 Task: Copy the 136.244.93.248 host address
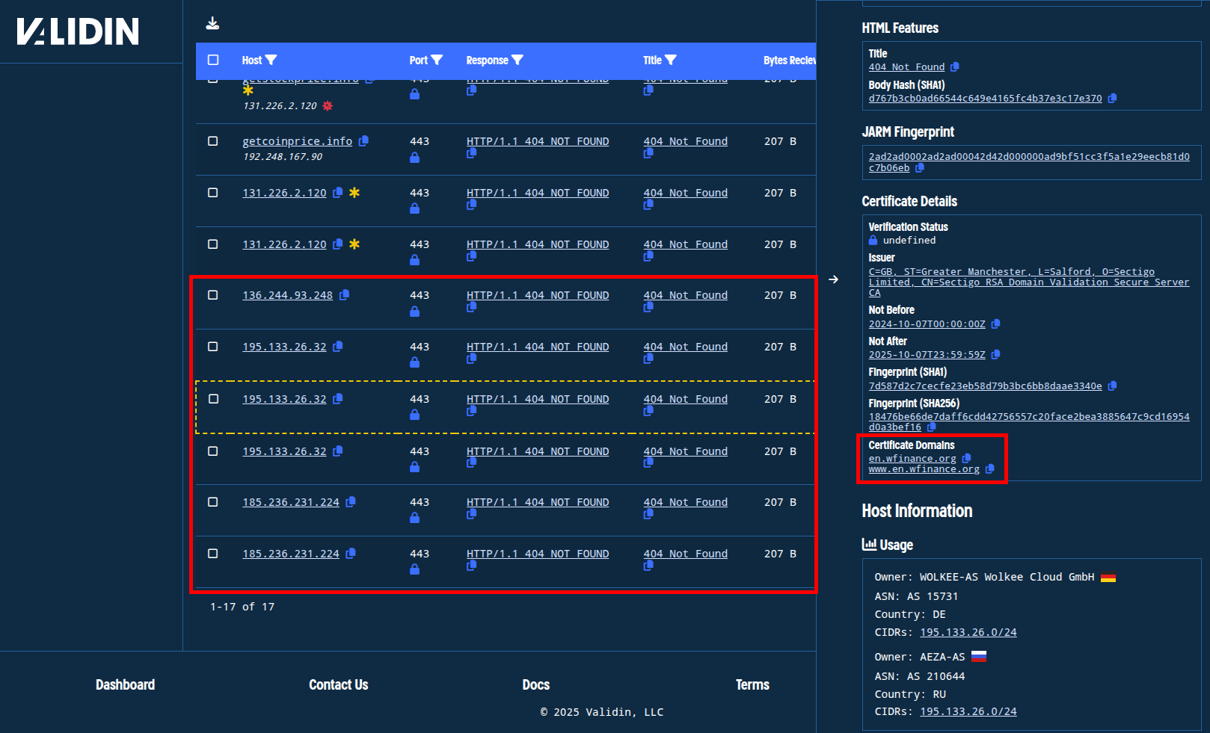coord(344,295)
